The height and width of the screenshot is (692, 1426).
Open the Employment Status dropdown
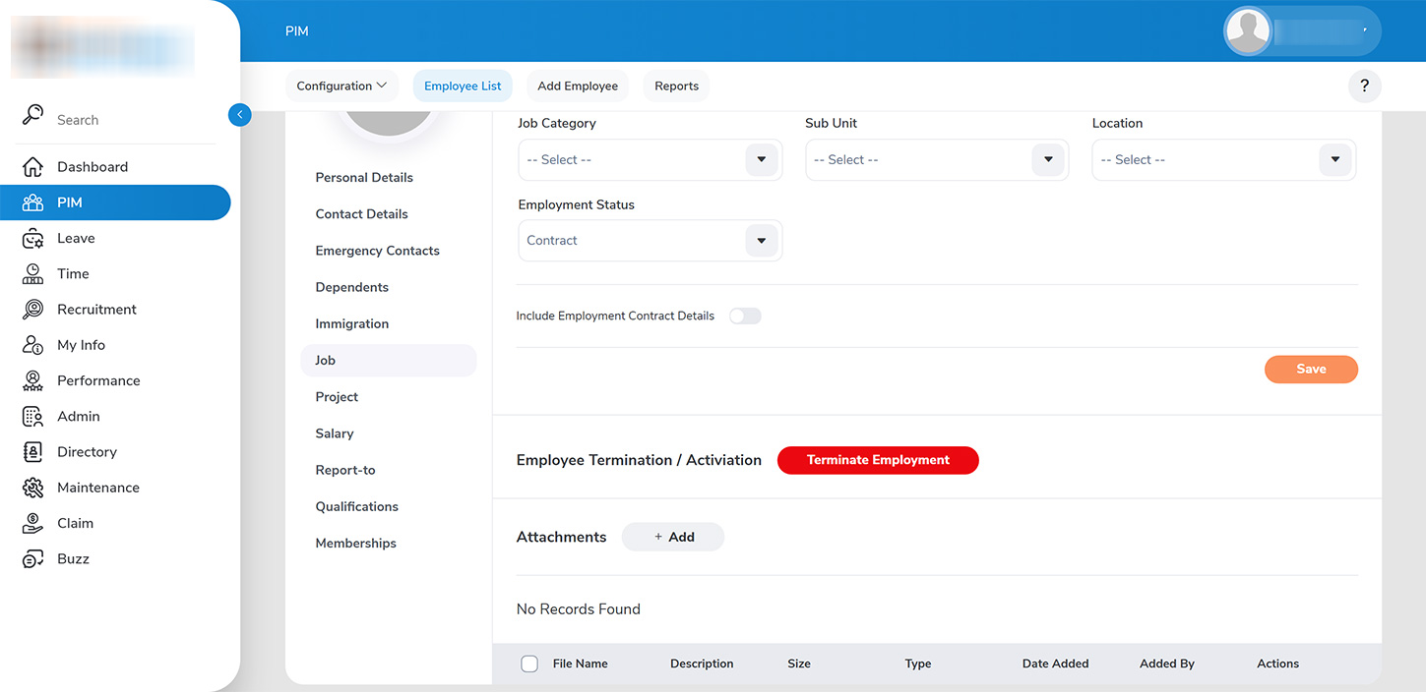761,241
